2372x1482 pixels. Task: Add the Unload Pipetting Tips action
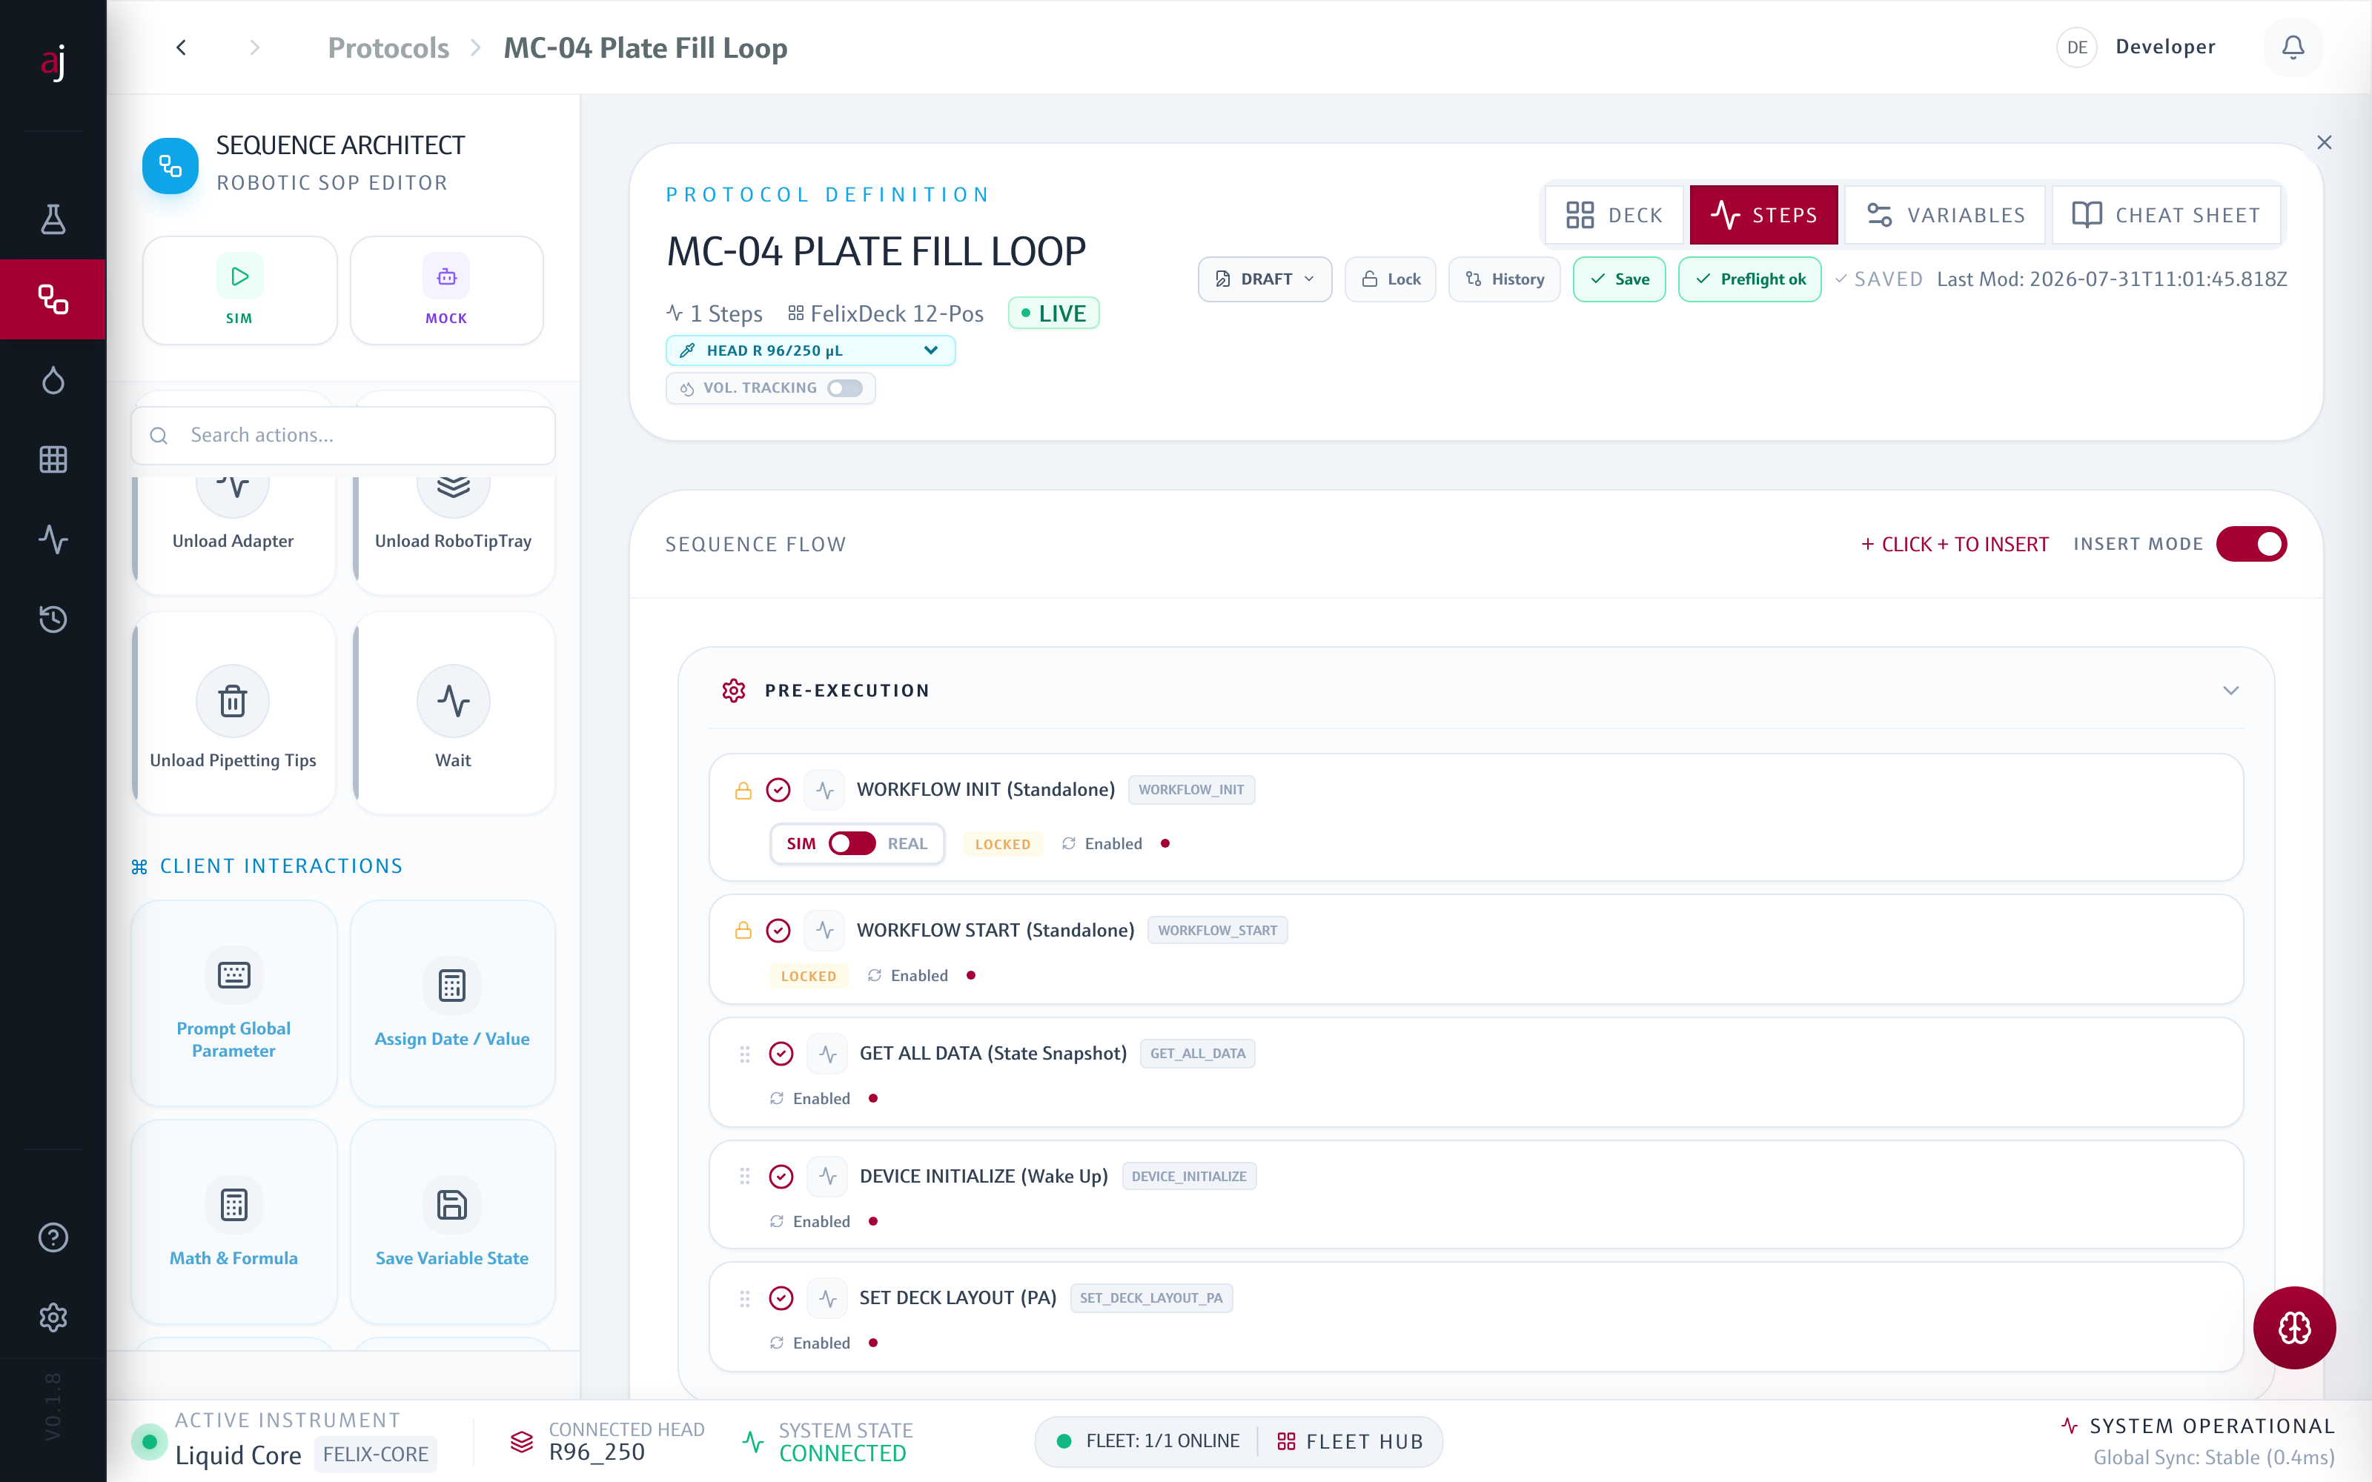233,713
